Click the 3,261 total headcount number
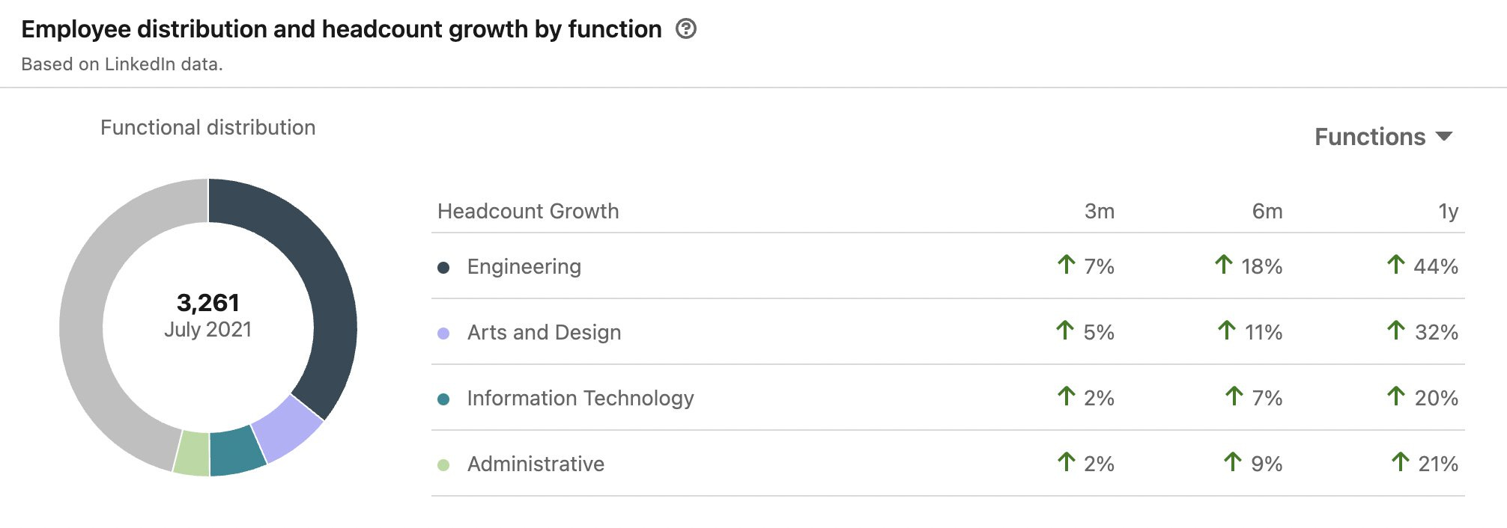 208,303
